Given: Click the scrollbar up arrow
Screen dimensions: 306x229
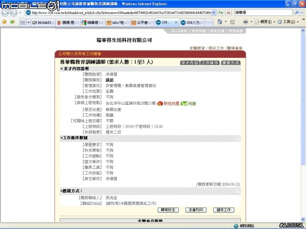Looking at the screenshot, I should pos(303,31).
